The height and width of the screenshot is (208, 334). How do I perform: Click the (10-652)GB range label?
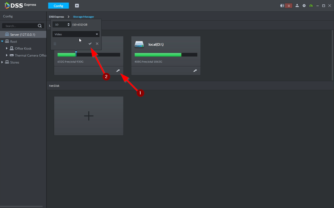[80, 25]
